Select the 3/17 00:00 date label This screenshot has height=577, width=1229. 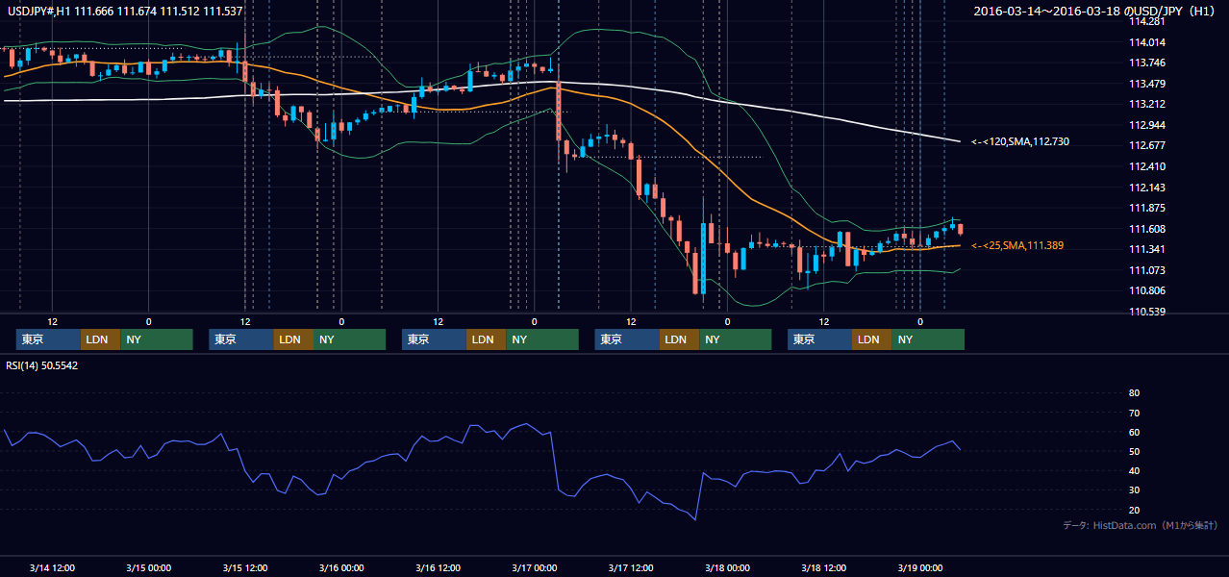[x=534, y=567]
